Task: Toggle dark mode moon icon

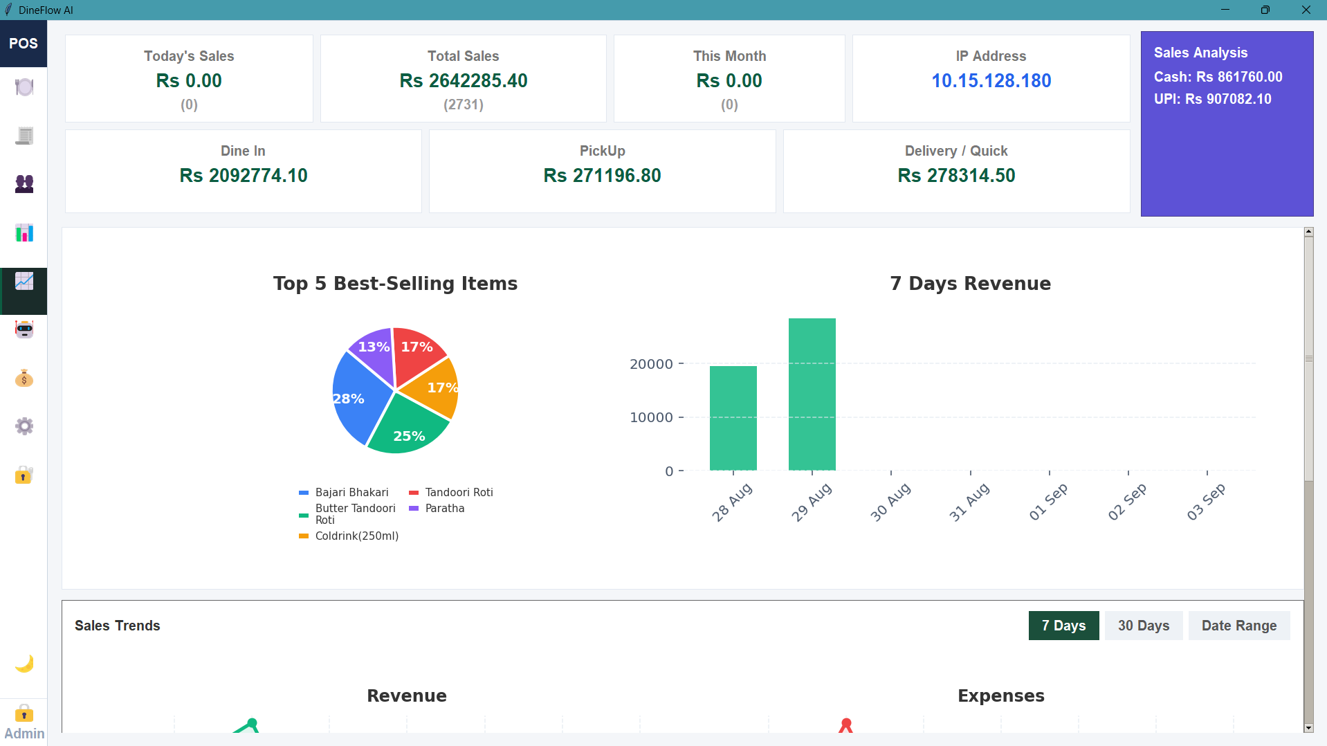Action: coord(24,663)
